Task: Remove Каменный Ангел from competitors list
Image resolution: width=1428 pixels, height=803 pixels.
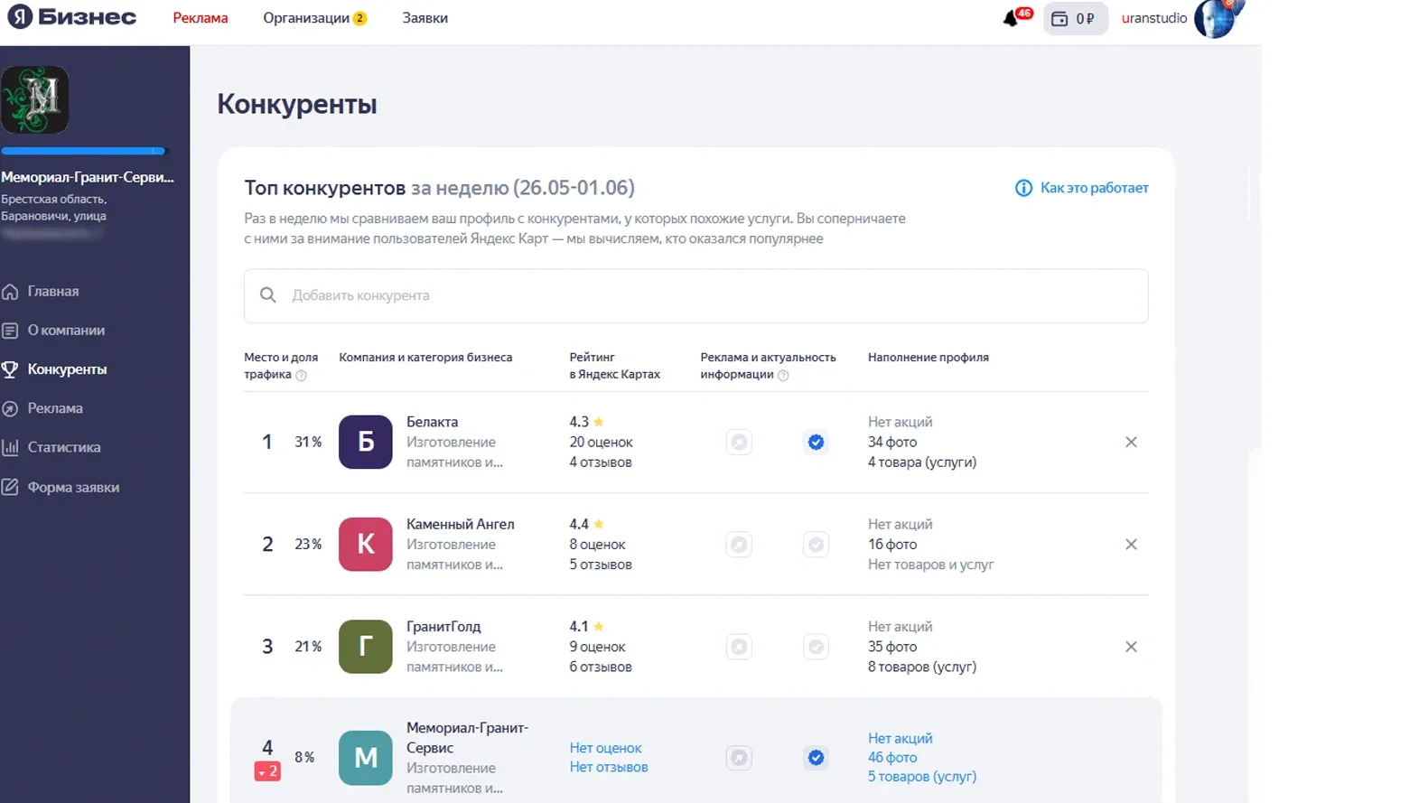Action: [1131, 545]
